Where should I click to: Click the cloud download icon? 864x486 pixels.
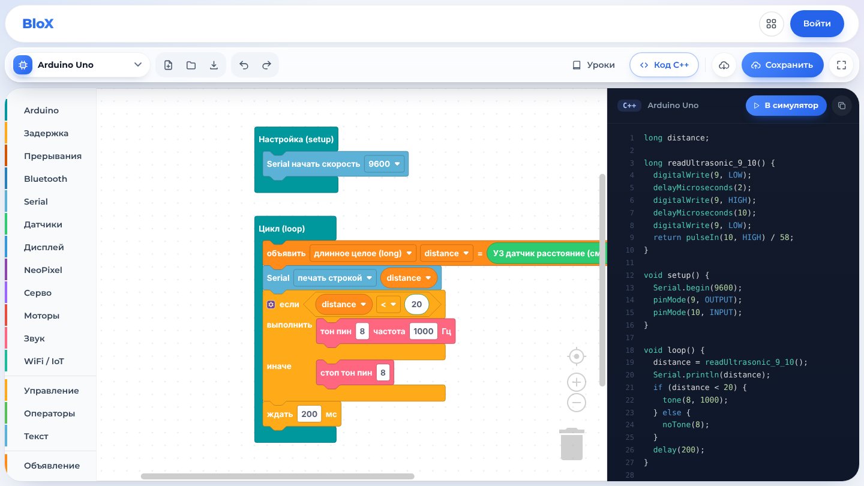(x=724, y=65)
